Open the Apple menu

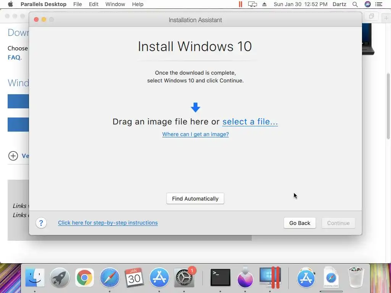(10, 4)
